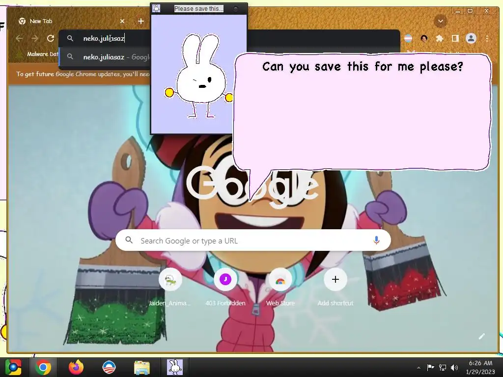Choose the neko.juliasaz Google search suggestion

[x=105, y=57]
